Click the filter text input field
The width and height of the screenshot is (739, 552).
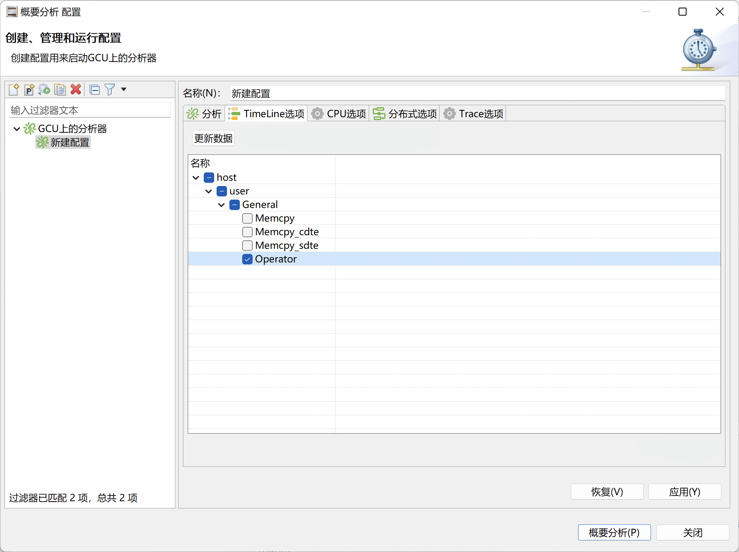pyautogui.click(x=90, y=110)
